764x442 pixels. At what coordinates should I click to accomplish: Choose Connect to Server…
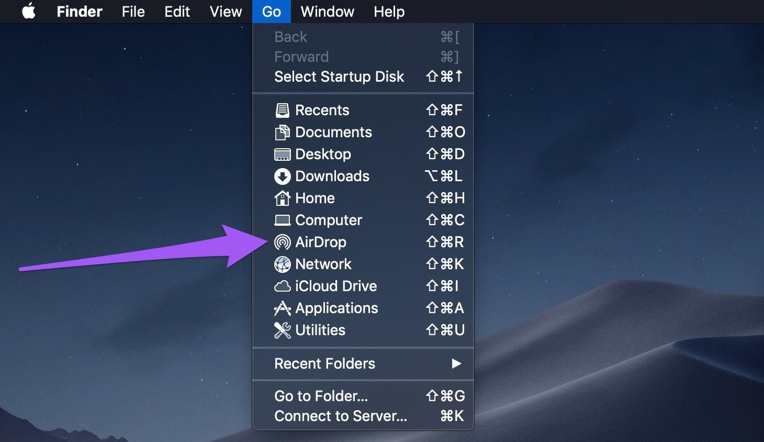[363, 416]
